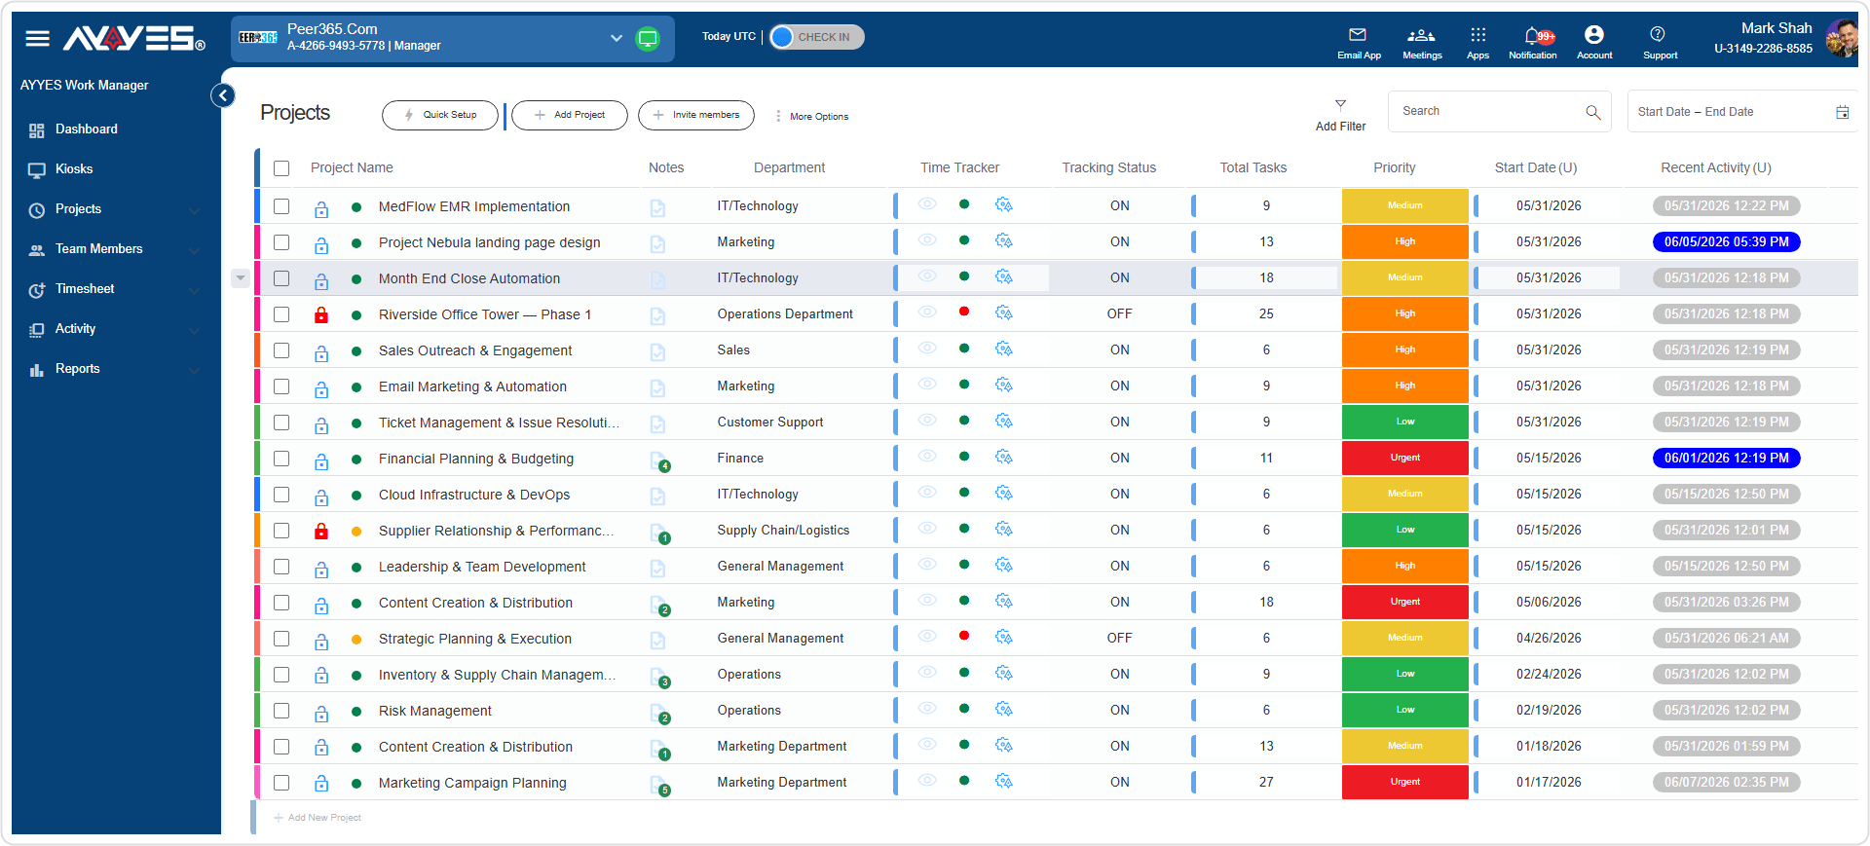This screenshot has height=846, width=1870.
Task: Toggle eye icon for Email Marketing & Automation
Action: pos(927,384)
